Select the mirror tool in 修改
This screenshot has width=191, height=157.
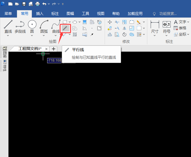pyautogui.click(x=124, y=29)
